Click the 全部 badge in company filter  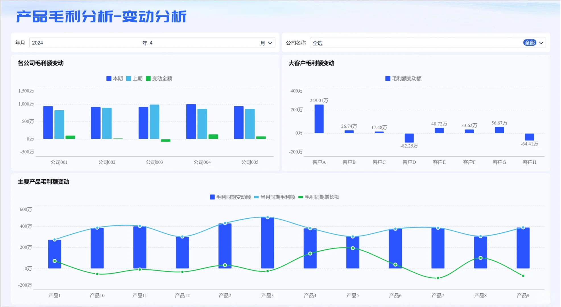529,43
